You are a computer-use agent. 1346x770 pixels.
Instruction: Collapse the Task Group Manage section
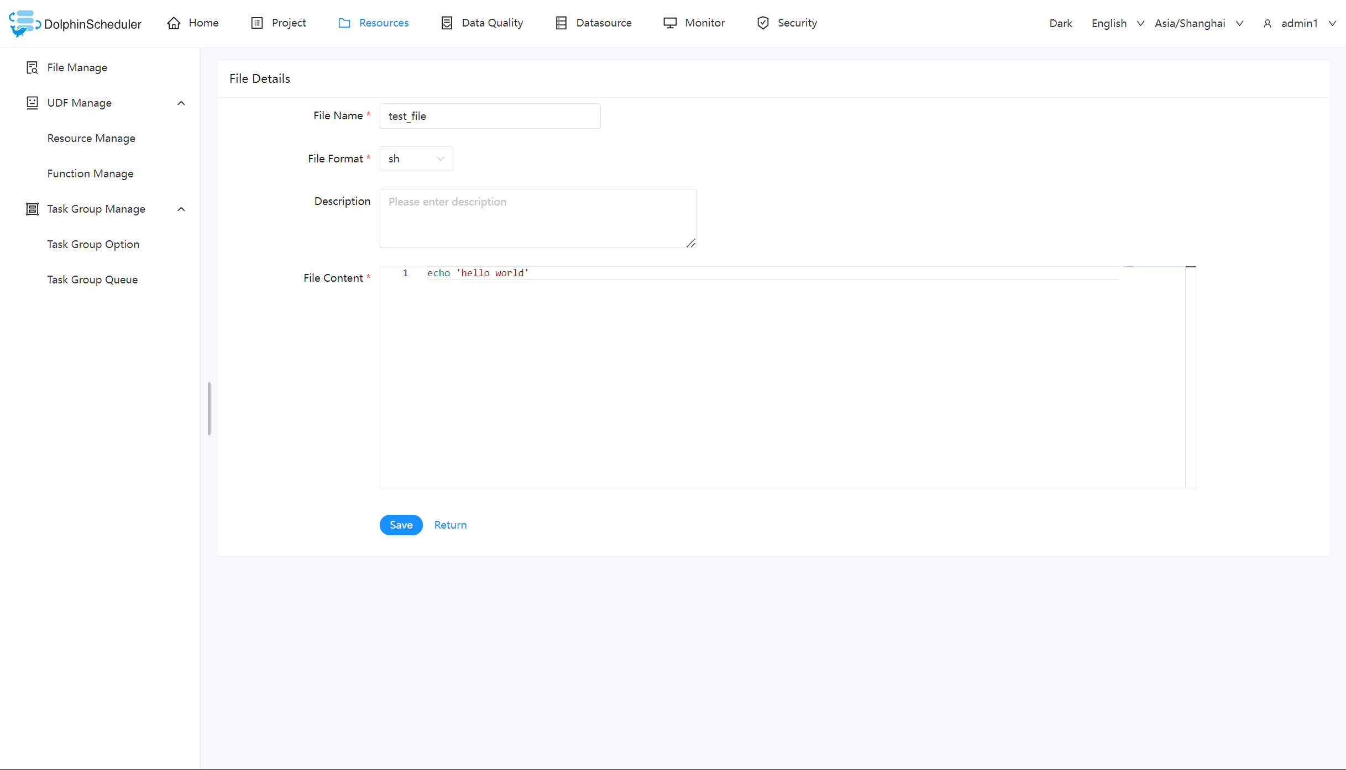181,209
